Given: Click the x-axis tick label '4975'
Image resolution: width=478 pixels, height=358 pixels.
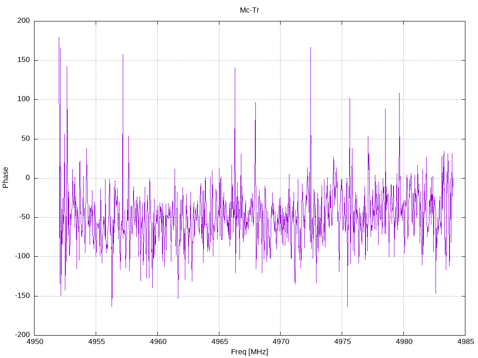Looking at the screenshot, I should [x=342, y=342].
